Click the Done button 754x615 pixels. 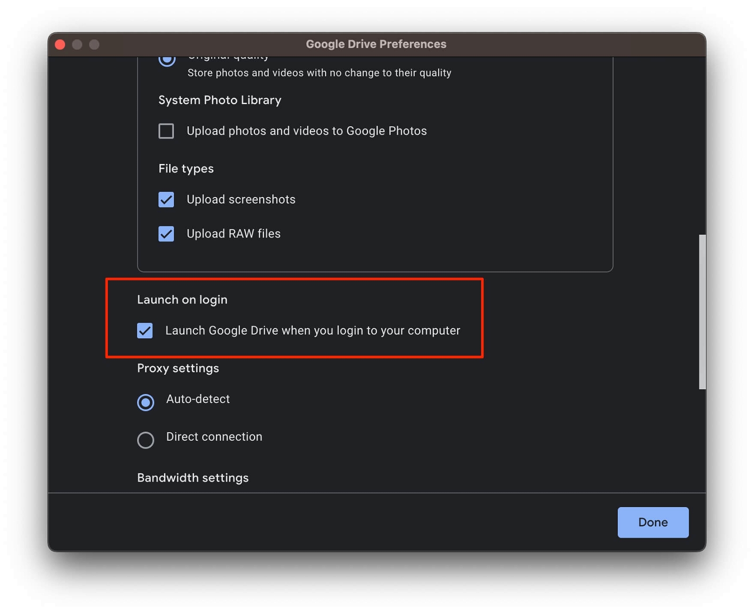click(x=653, y=522)
